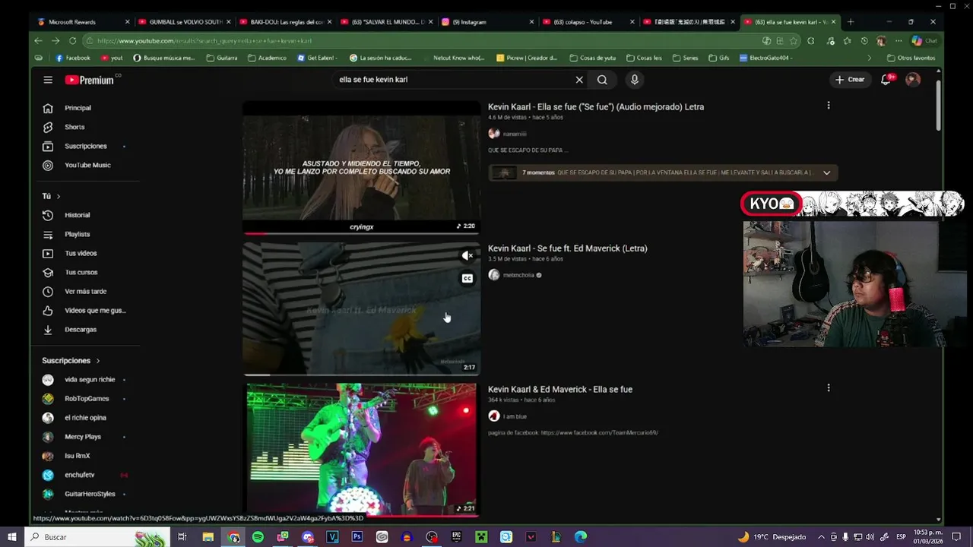
Task: Open Spotify from the taskbar
Action: tap(258, 537)
